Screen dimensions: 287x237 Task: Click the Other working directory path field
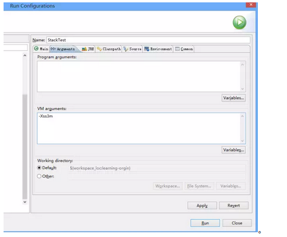[x=157, y=176]
